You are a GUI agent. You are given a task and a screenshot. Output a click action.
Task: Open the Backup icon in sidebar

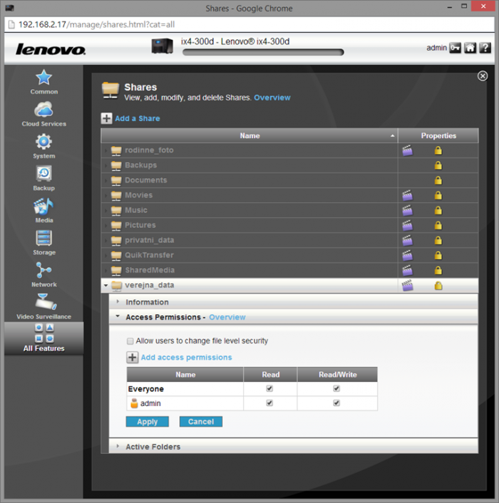43,174
